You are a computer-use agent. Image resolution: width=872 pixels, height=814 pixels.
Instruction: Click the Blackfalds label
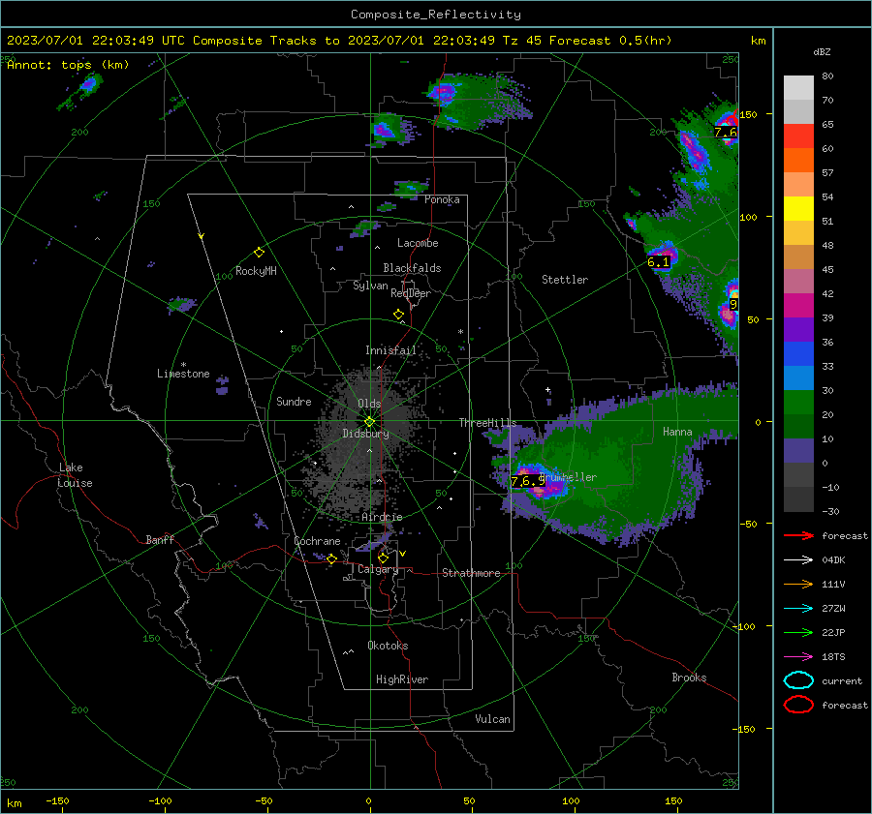pos(412,268)
